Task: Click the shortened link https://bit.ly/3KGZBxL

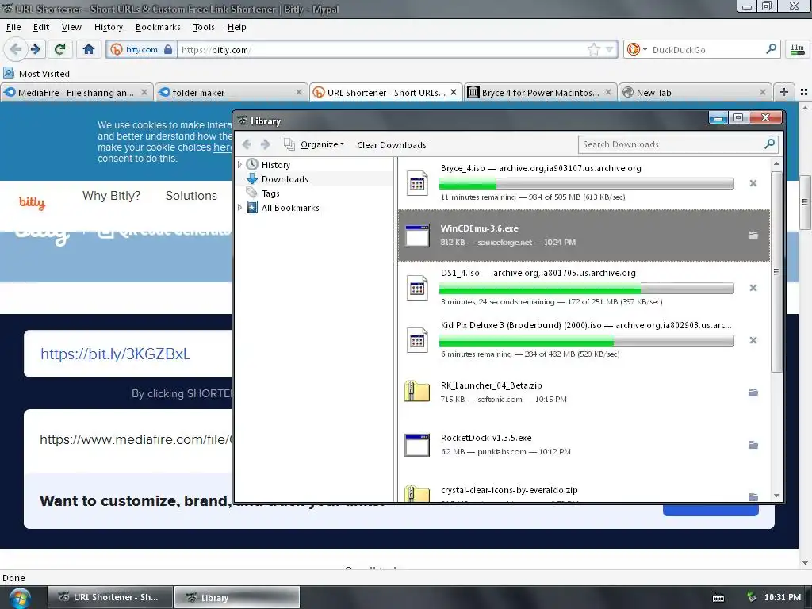Action: 116,354
